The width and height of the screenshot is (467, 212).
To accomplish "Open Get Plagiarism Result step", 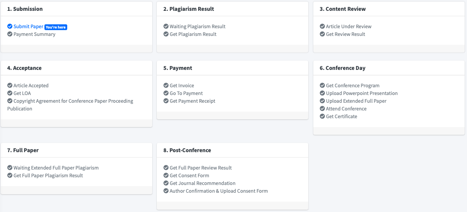I will pyautogui.click(x=193, y=34).
